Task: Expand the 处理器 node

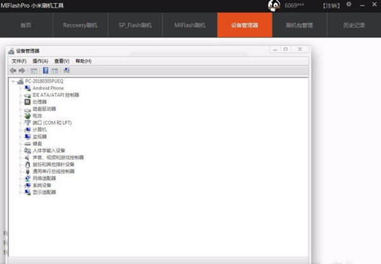Action: pos(21,102)
